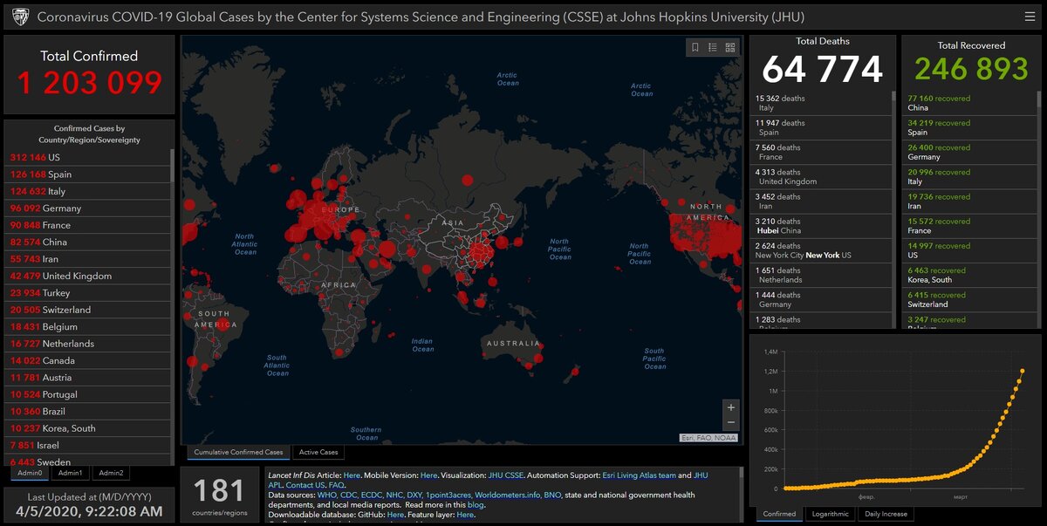1047x526 pixels.
Task: Click the 3 452 deaths Iran entry
Action: (820, 202)
